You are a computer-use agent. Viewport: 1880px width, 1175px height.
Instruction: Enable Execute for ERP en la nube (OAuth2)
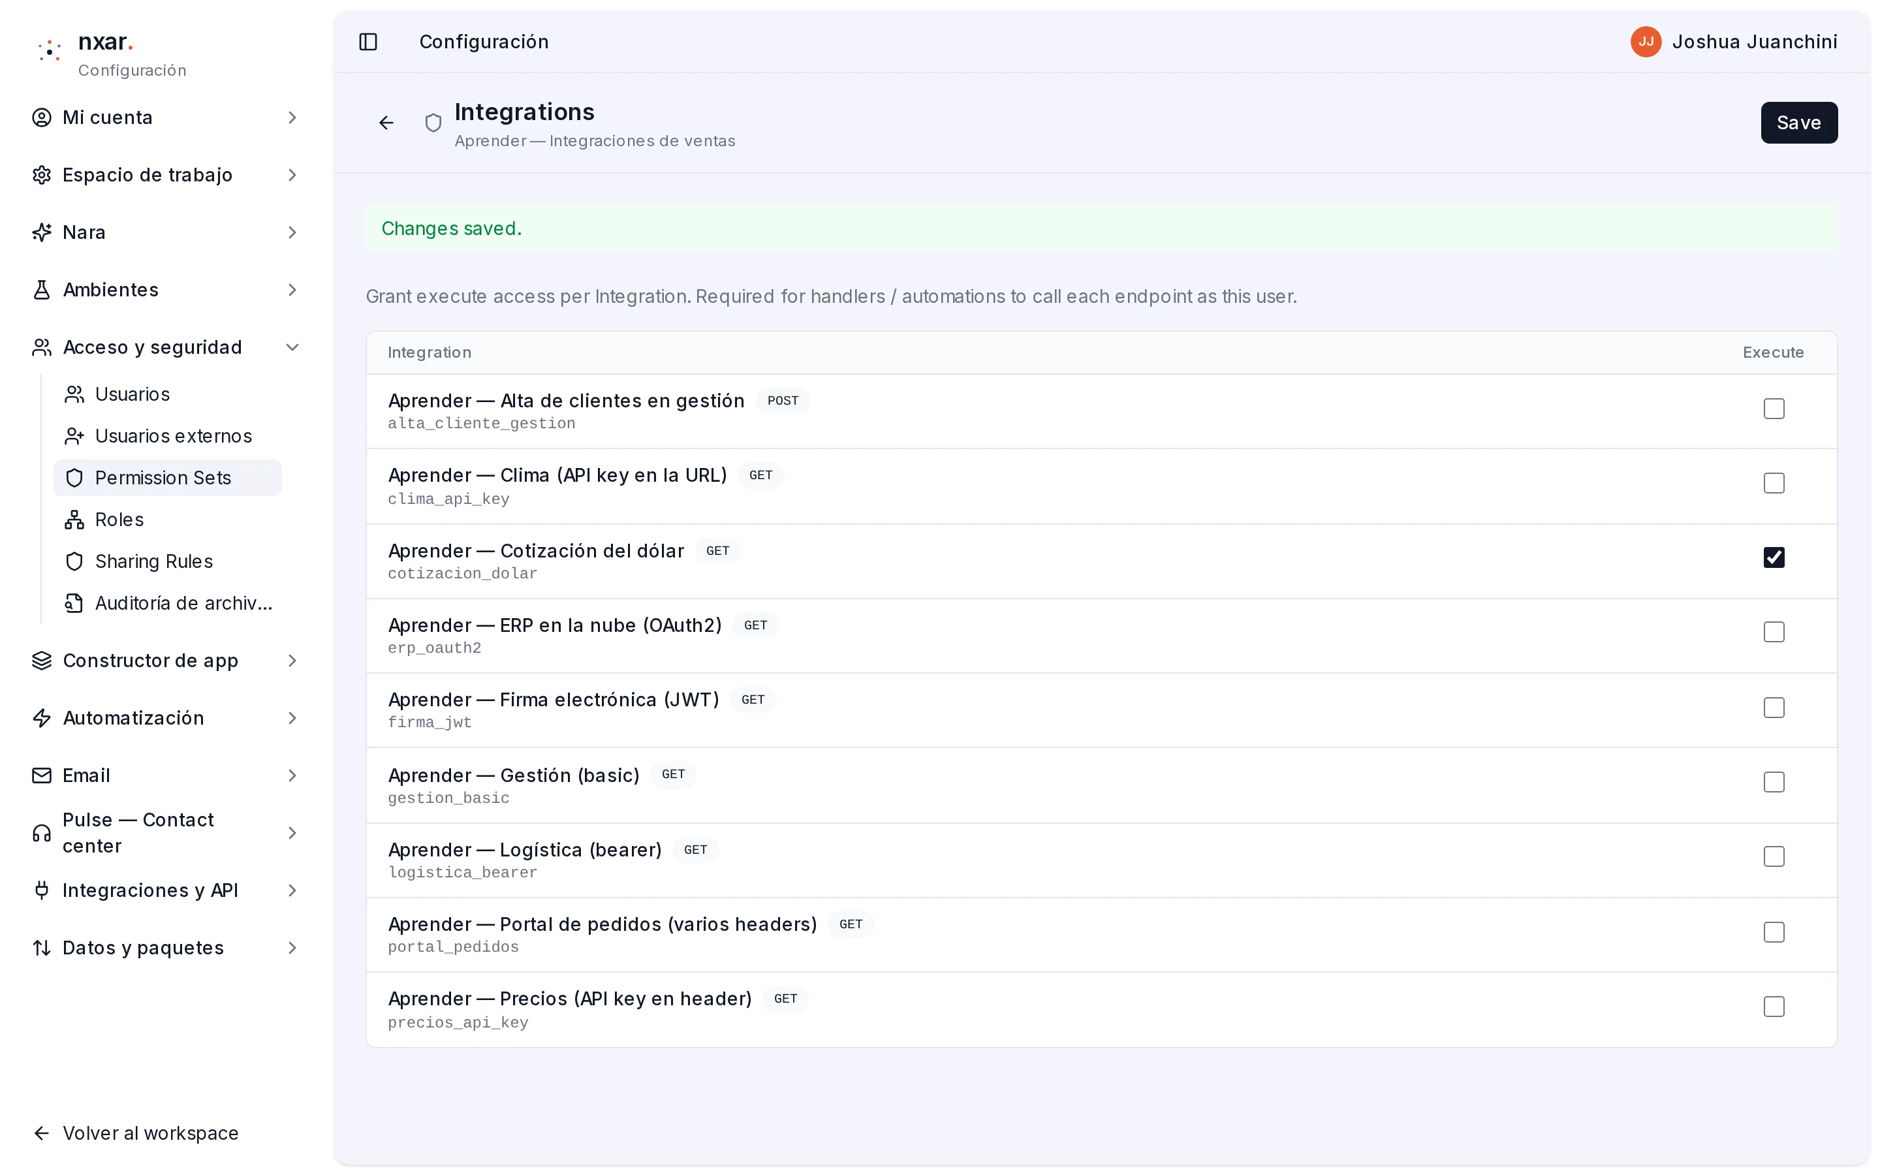[x=1774, y=633]
